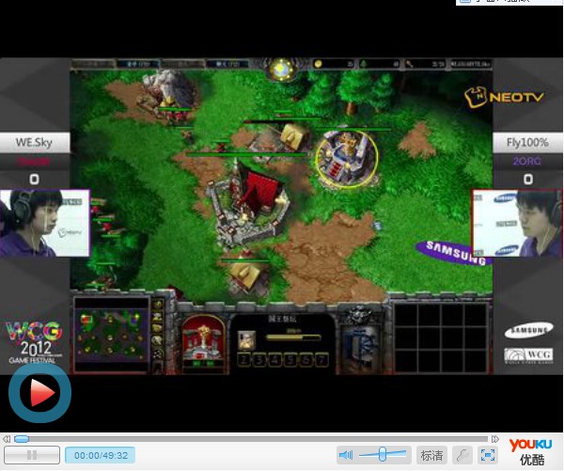This screenshot has width=564, height=471.
Task: Click the WCG 2012 Game Festival logo
Action: [x=34, y=342]
